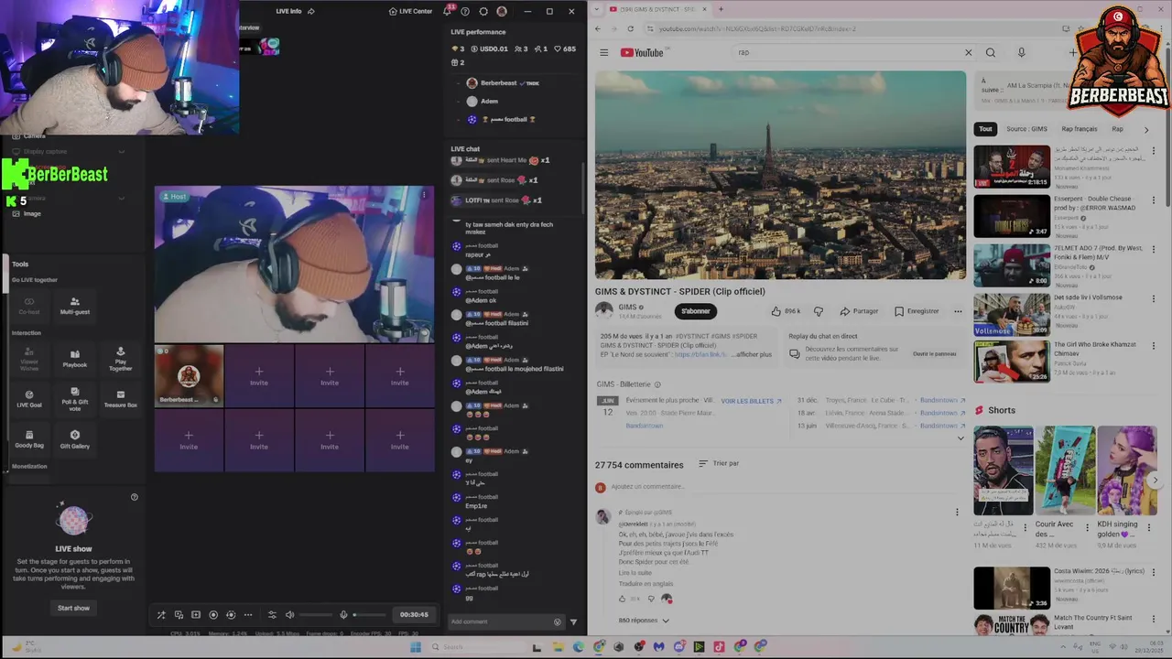
Task: Open the YouTube hamburger guide menu
Action: 603,52
